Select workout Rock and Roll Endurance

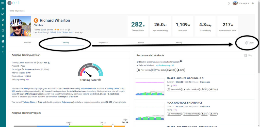coord(191,114)
